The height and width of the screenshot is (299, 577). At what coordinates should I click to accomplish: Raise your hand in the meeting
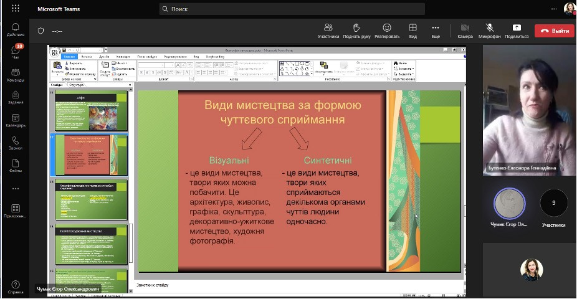pos(357,31)
